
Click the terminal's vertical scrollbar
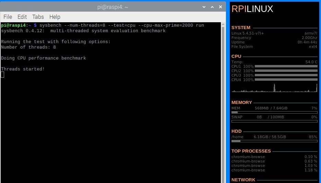[223, 103]
